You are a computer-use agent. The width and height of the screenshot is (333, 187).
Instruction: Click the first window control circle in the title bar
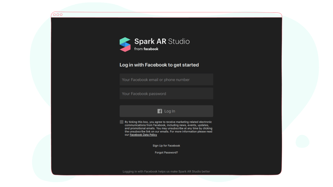point(54,15)
